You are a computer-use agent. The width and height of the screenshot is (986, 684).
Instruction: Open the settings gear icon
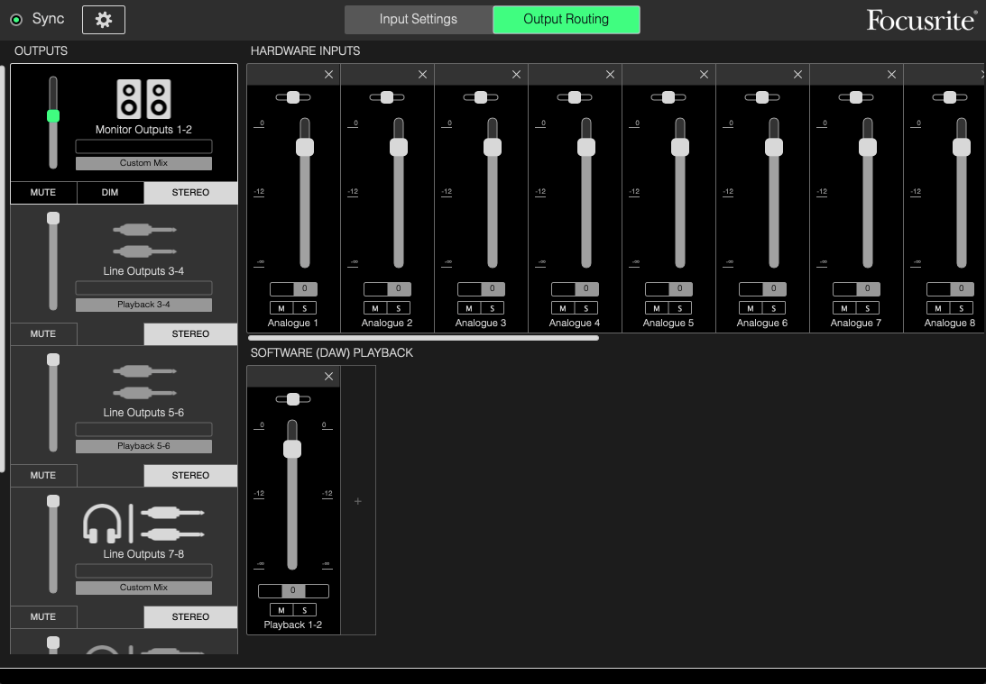[103, 19]
